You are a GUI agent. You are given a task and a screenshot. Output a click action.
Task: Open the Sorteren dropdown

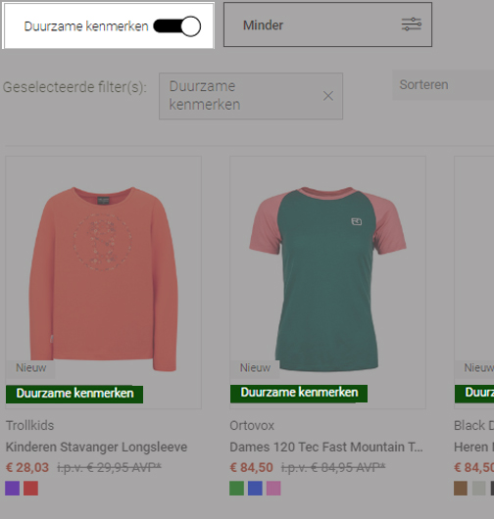coord(443,85)
